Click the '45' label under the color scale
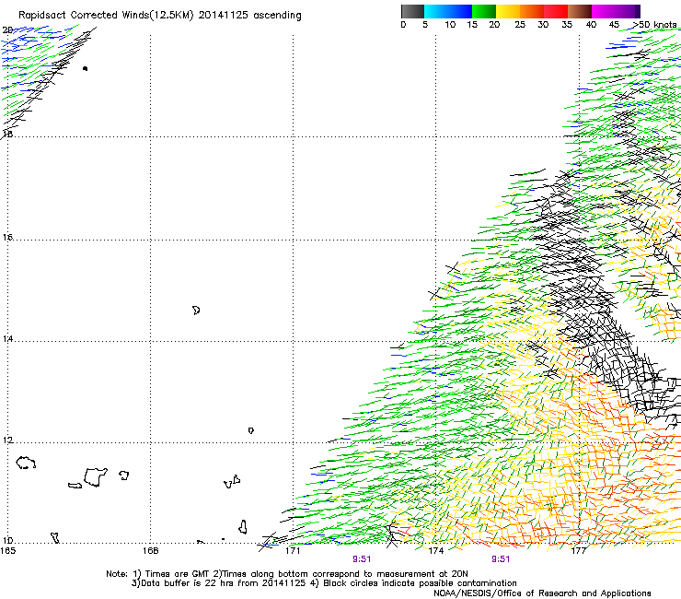681x599 pixels. click(614, 25)
